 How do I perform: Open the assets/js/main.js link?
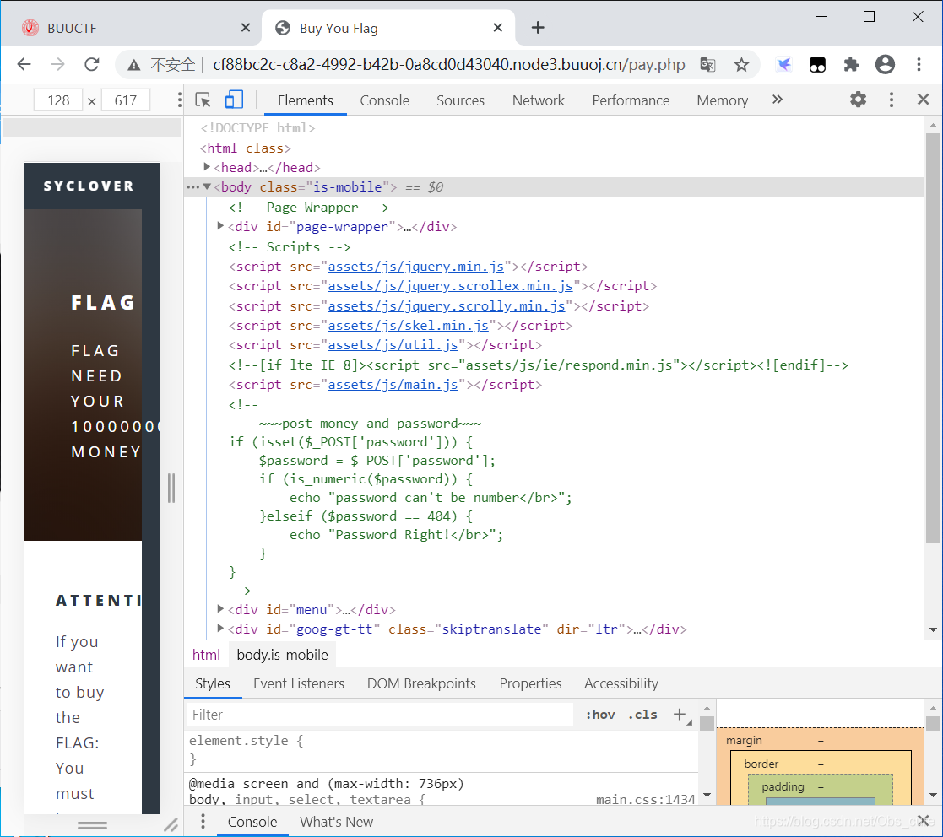[x=393, y=385]
